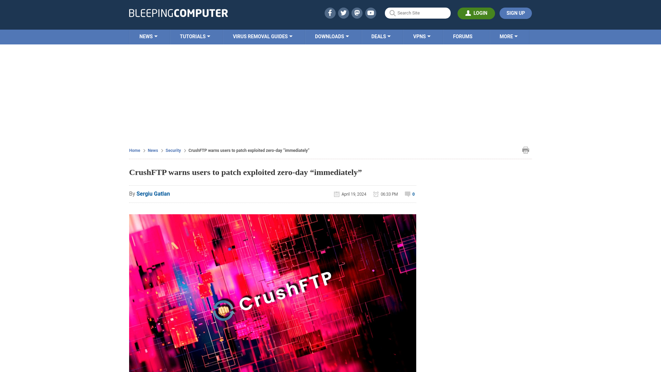Screen dimensions: 661x372
Task: Click the search magnifier icon
Action: pyautogui.click(x=392, y=13)
